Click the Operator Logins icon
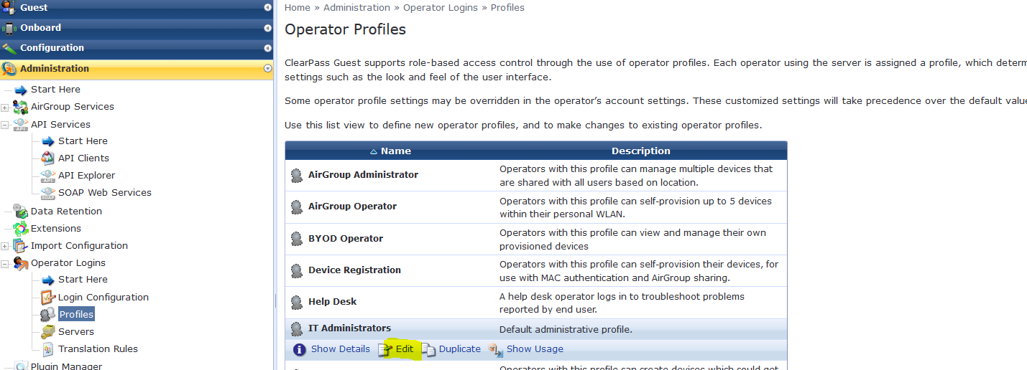Image resolution: width=1027 pixels, height=370 pixels. click(x=20, y=263)
